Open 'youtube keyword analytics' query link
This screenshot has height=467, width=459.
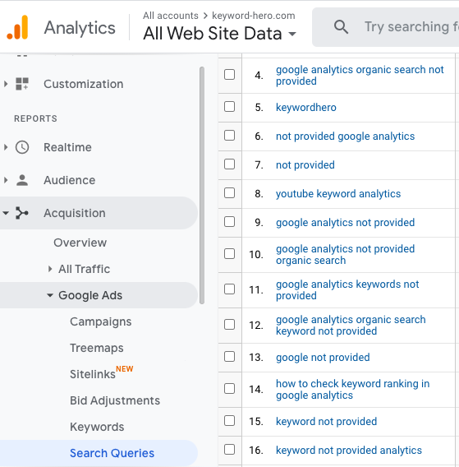338,193
